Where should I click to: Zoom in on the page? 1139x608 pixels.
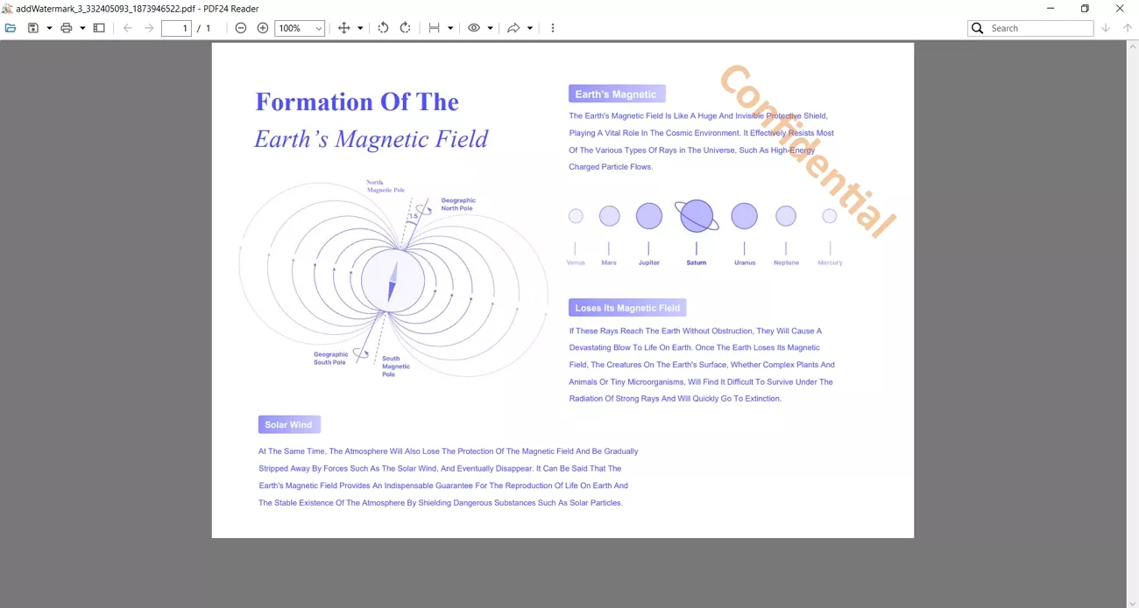pyautogui.click(x=263, y=27)
